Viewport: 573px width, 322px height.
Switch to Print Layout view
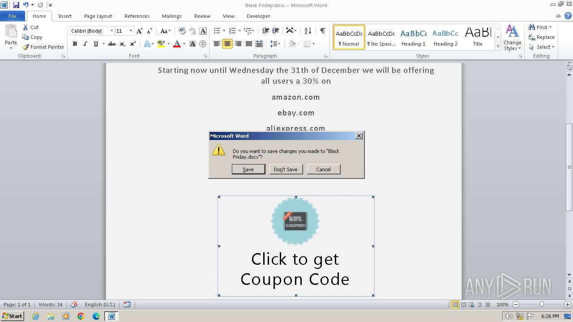455,305
